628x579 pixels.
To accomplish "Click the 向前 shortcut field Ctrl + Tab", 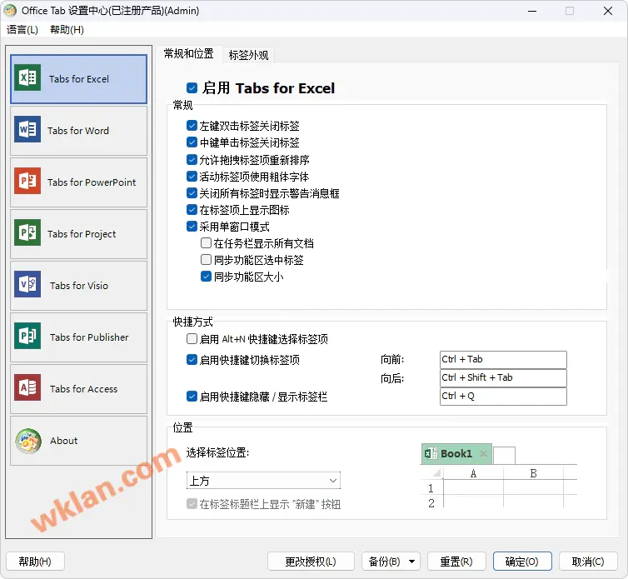I will (503, 359).
